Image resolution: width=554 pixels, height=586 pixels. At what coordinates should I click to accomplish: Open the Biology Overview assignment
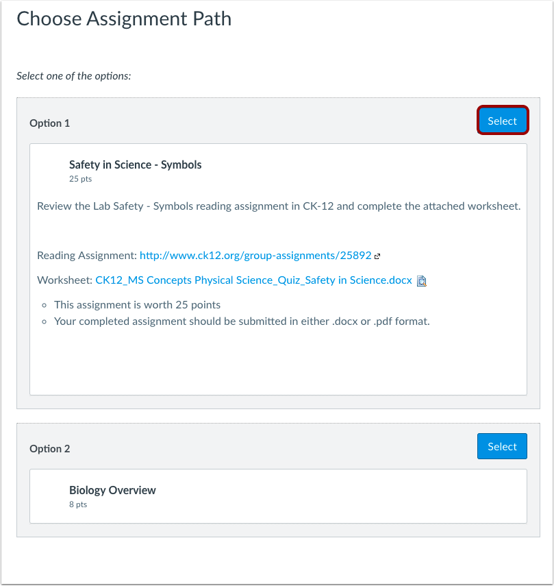112,490
